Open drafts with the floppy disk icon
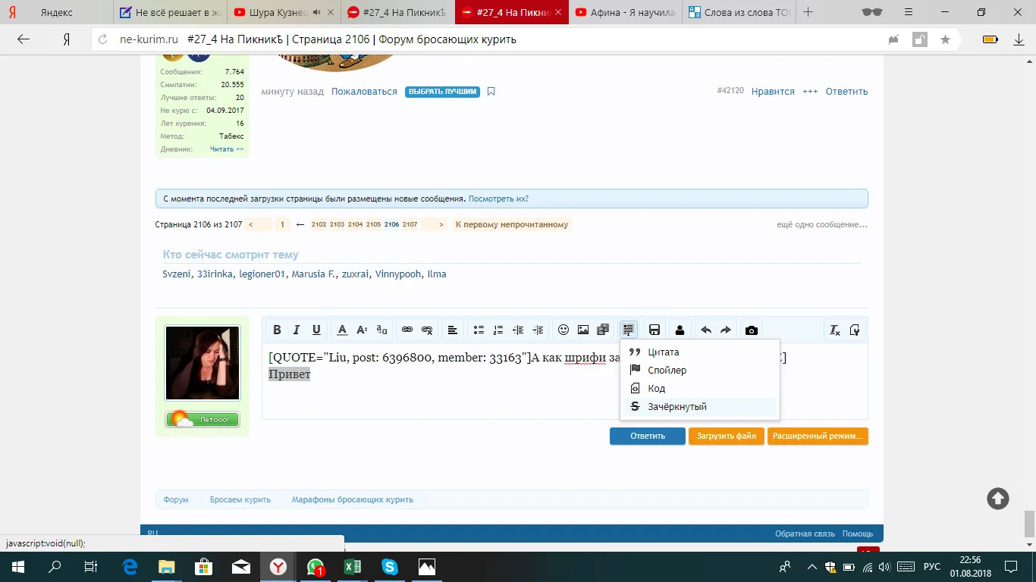The image size is (1036, 582). 655,330
